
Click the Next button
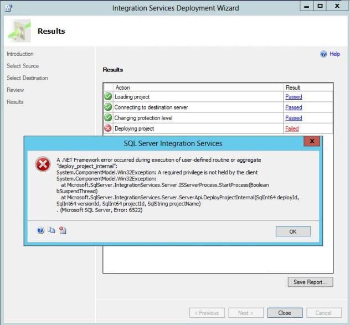point(246,313)
